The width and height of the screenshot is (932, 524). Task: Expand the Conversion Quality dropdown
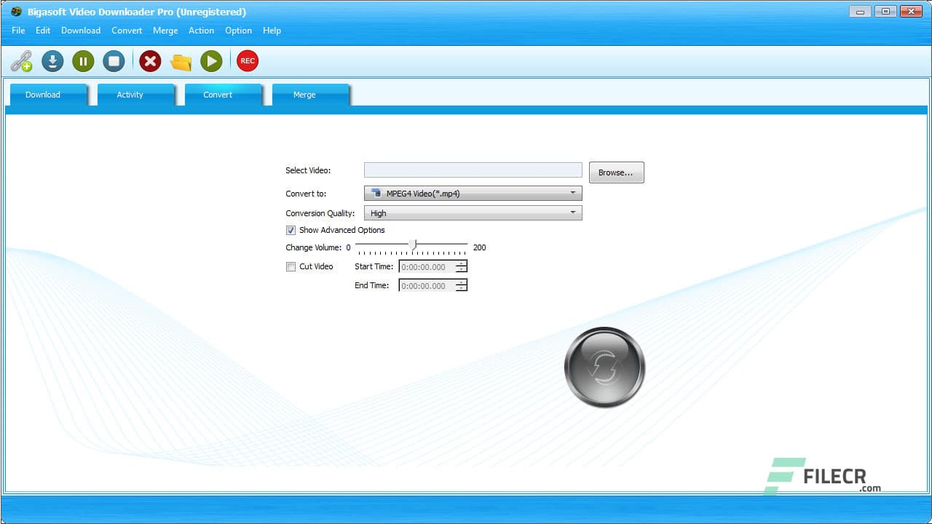click(x=574, y=213)
